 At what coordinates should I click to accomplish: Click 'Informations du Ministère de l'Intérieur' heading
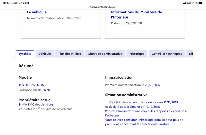[136, 15]
